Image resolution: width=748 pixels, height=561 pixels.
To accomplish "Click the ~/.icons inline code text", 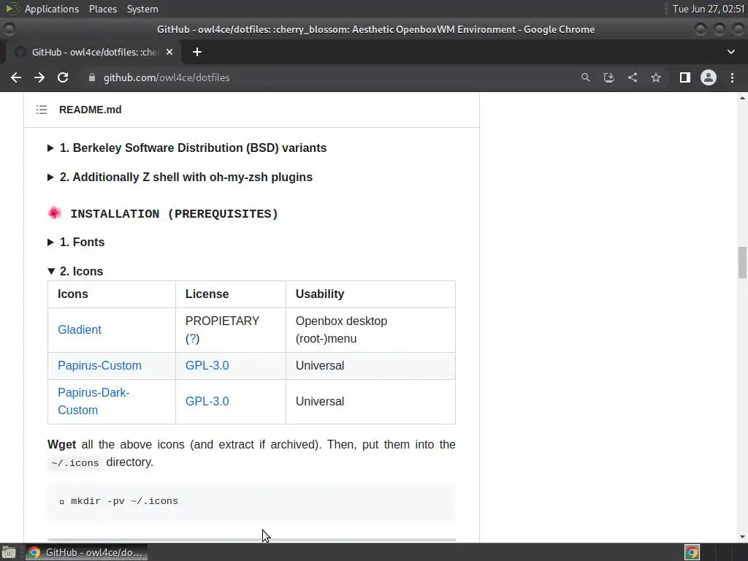I will 75,462.
